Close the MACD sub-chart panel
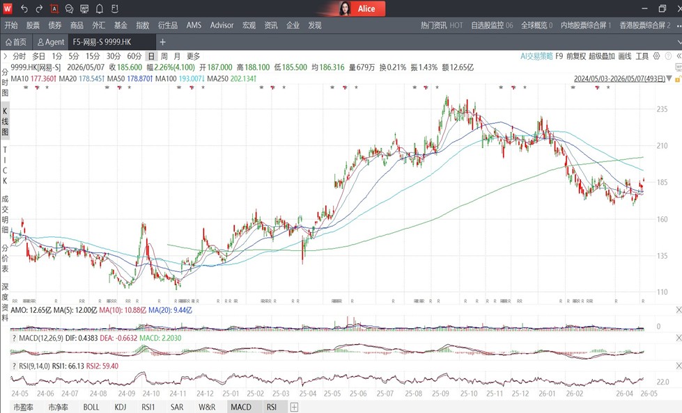The image size is (682, 413). point(679,338)
